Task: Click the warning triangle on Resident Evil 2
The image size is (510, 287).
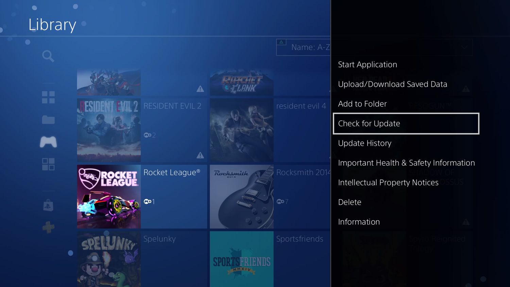Action: click(200, 155)
